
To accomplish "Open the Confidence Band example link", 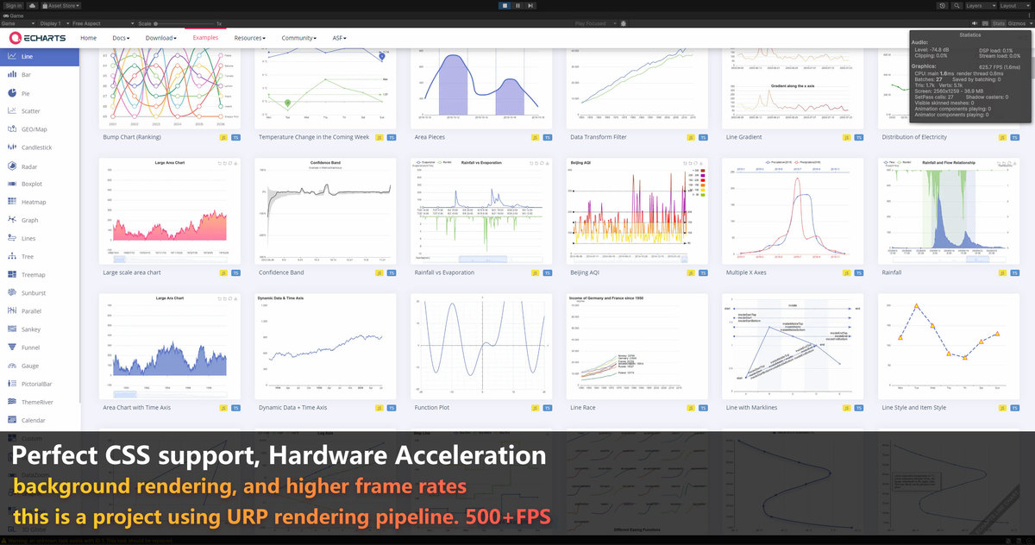I will pos(281,272).
